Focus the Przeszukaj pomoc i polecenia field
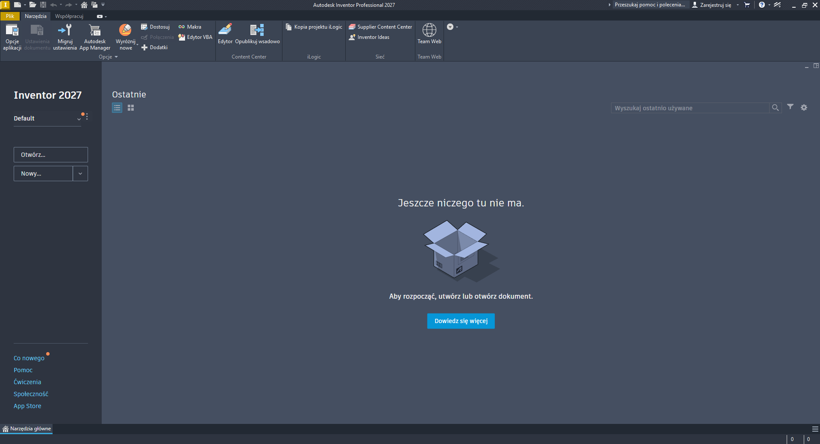Screen dimensions: 820x444 coord(650,5)
